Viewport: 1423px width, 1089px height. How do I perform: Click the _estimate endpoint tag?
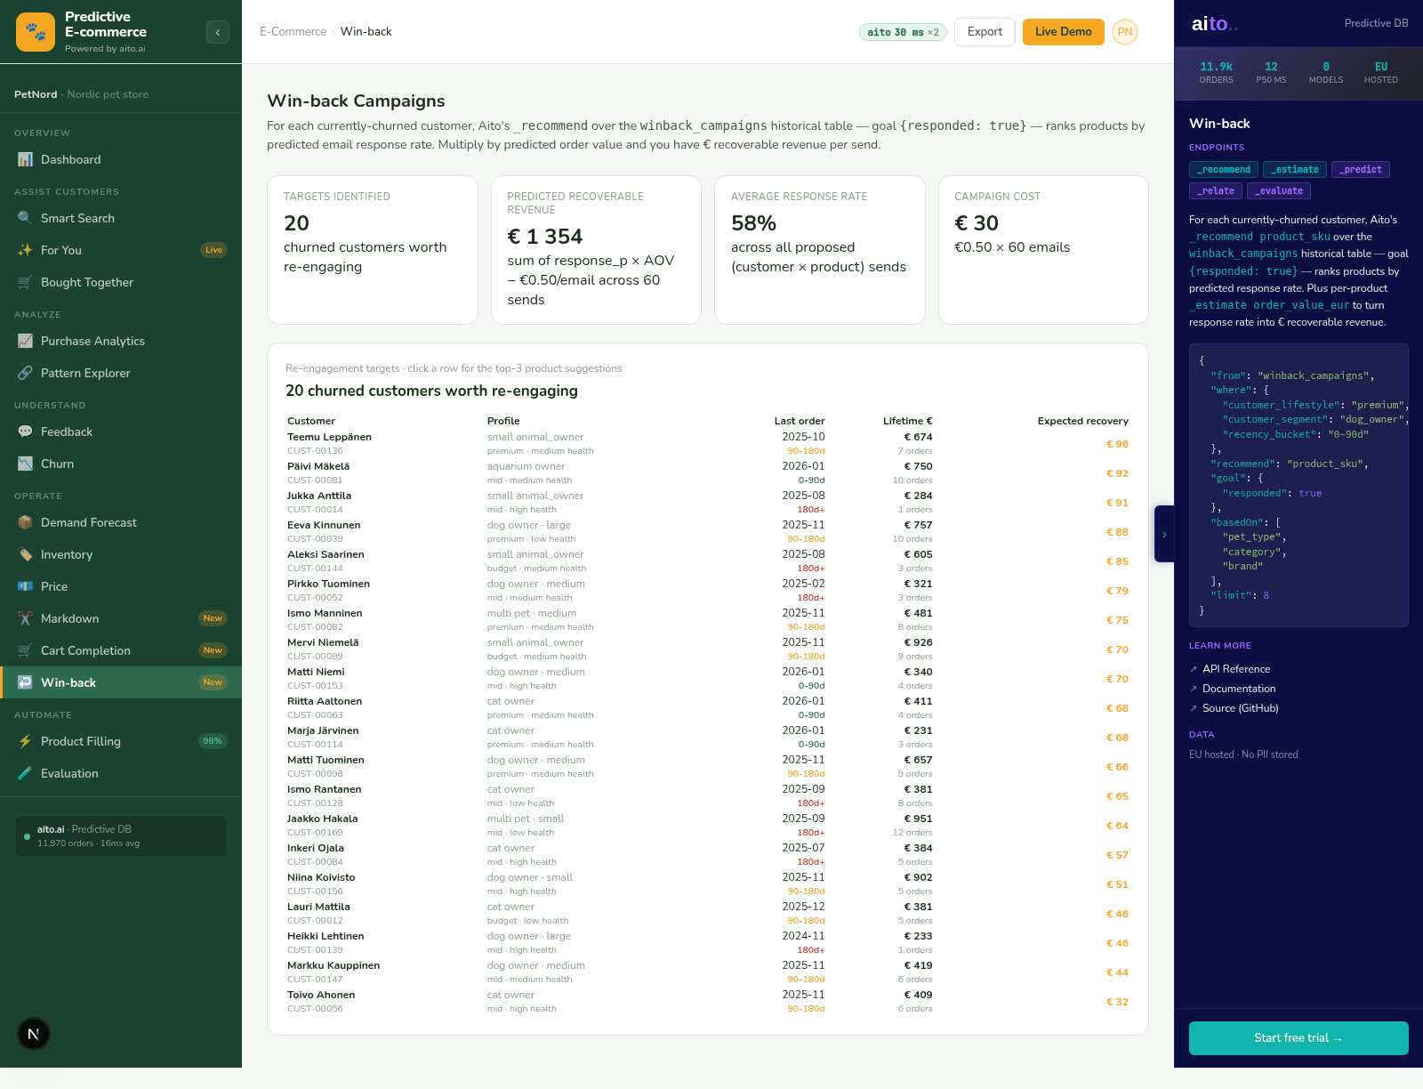coord(1295,169)
